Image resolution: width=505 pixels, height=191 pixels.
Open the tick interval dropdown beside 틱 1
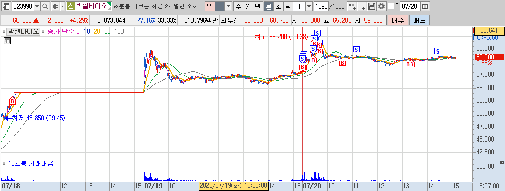[x=309, y=6]
